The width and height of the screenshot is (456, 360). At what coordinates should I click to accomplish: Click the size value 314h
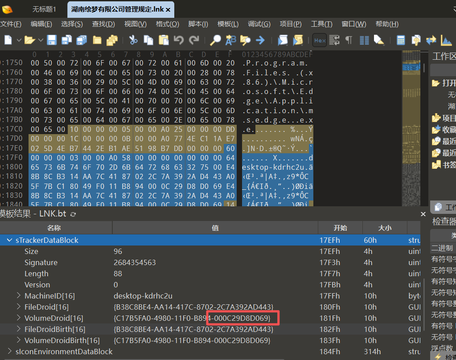tap(372, 351)
